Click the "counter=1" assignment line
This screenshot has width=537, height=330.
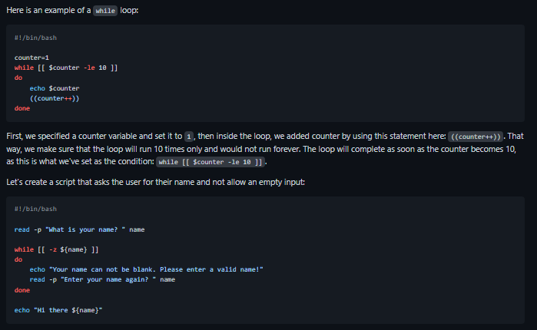31,58
